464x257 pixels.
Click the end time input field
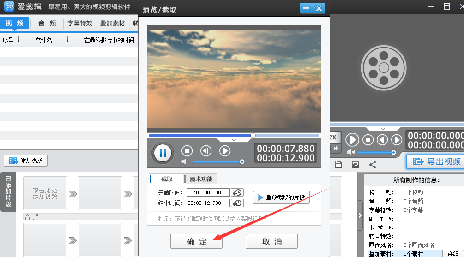coord(208,203)
